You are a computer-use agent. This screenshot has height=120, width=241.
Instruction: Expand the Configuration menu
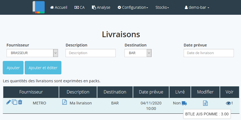(133, 7)
